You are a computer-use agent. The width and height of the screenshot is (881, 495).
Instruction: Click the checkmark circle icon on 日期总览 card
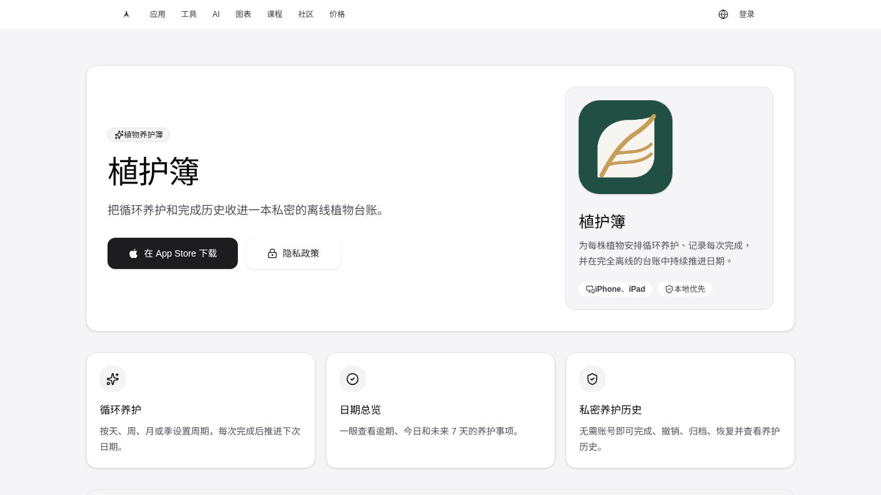click(x=353, y=379)
